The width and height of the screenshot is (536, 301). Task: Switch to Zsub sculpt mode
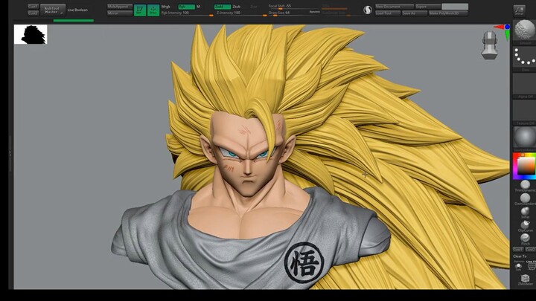237,7
